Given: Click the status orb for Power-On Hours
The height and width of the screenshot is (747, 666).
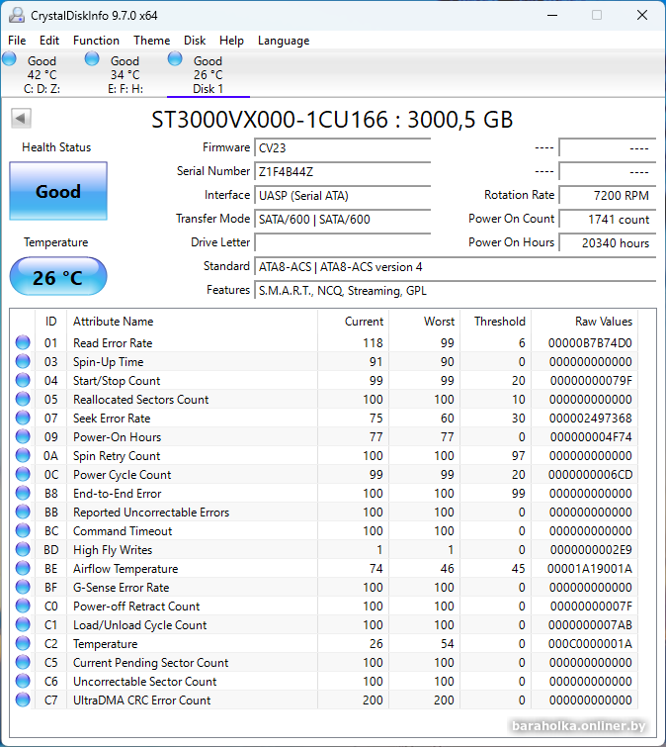Looking at the screenshot, I should pyautogui.click(x=23, y=436).
